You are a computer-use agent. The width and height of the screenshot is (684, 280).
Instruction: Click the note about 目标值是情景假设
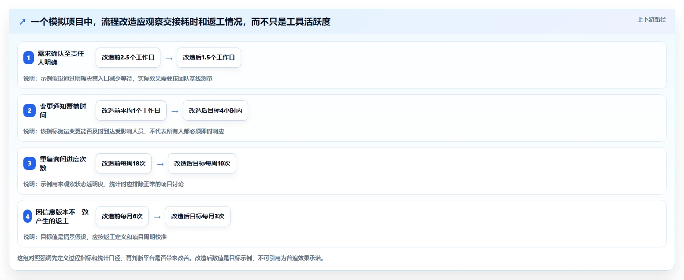pos(95,237)
